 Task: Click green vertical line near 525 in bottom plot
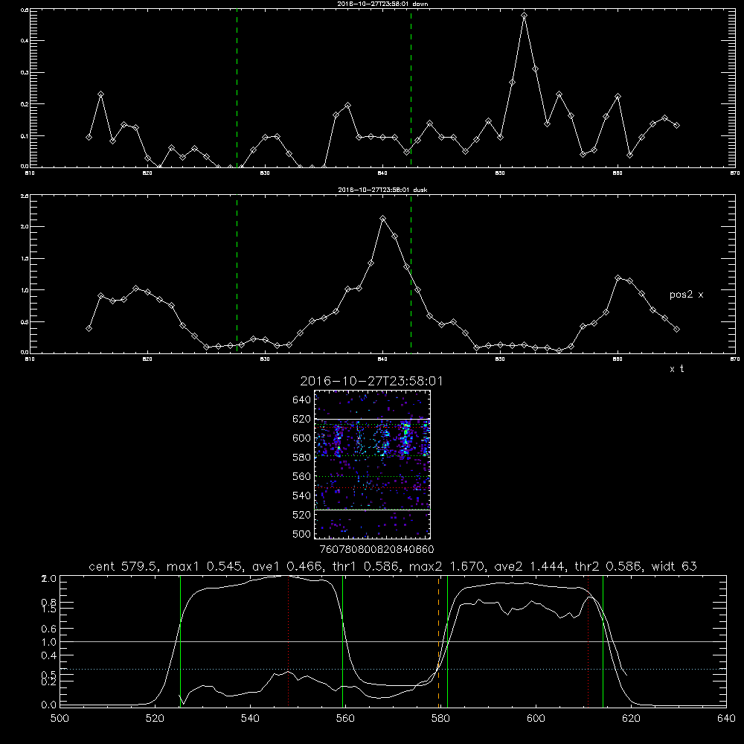pos(180,641)
